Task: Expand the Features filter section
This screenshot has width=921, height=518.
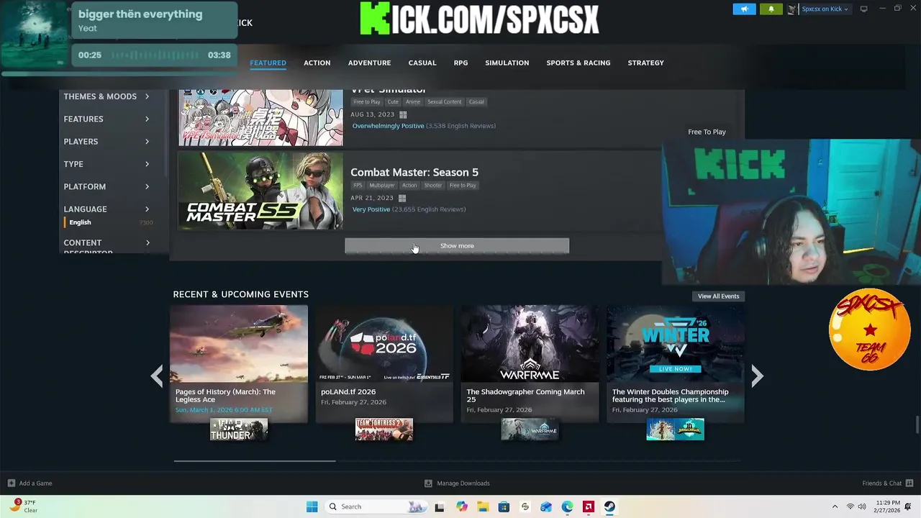Action: point(106,119)
